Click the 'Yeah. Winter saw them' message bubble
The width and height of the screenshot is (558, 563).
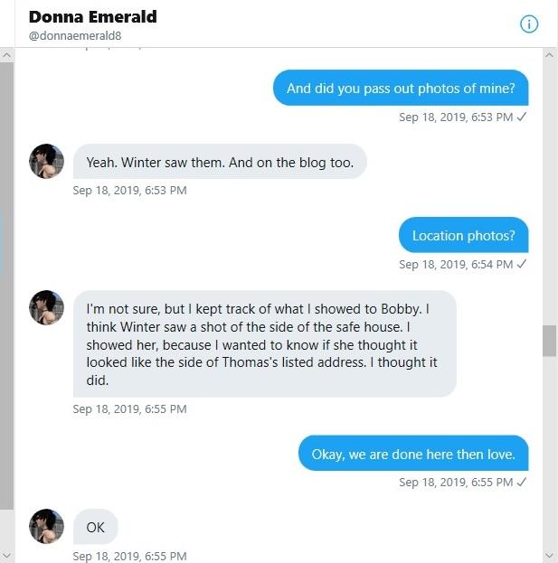pyautogui.click(x=220, y=163)
